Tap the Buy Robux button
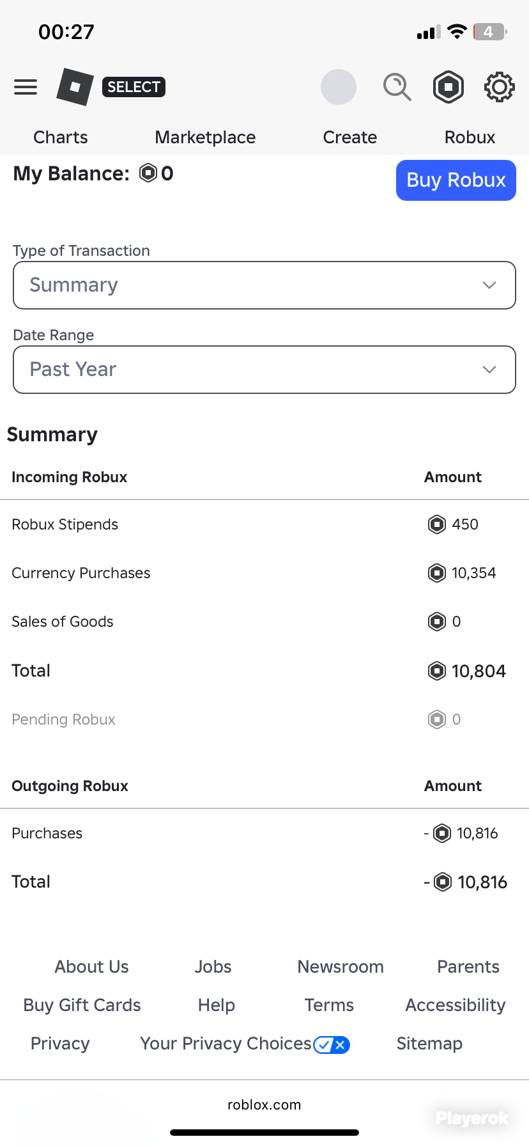This screenshot has width=529, height=1146. point(456,180)
